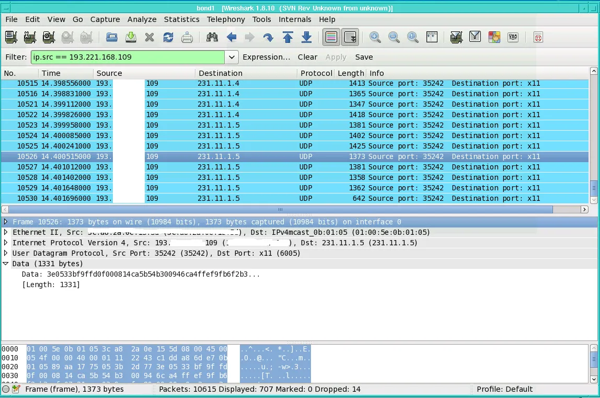Select packet 10530 with length 642
Image resolution: width=600 pixels, height=398 pixels.
pyautogui.click(x=295, y=198)
